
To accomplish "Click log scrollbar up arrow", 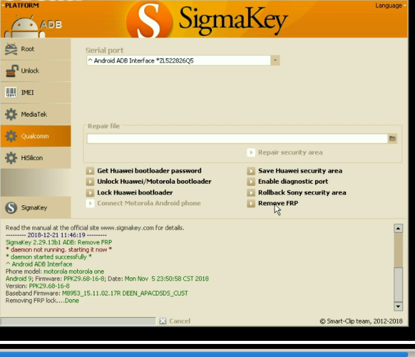I will click(x=398, y=228).
